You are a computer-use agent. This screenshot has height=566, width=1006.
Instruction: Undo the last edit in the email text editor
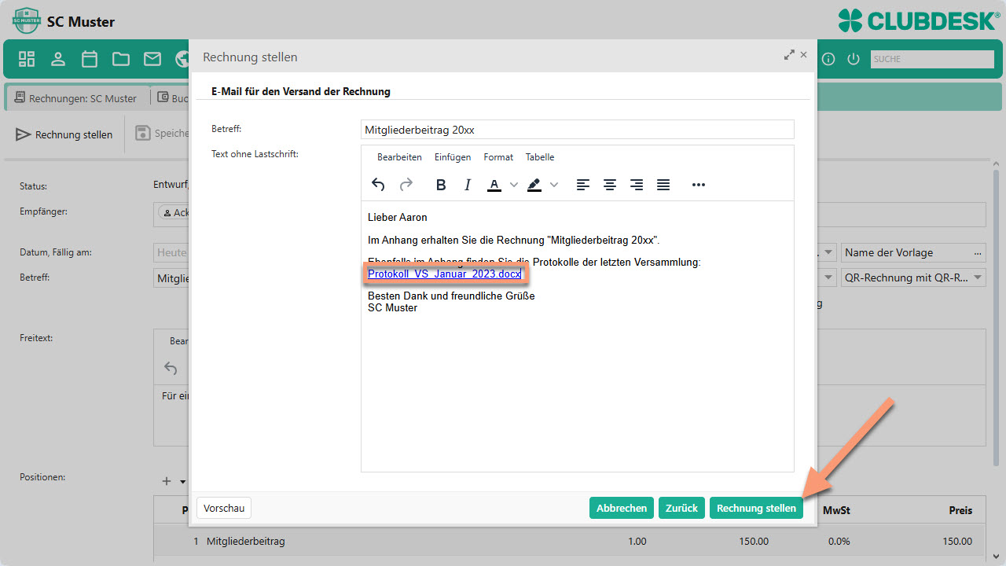tap(378, 185)
